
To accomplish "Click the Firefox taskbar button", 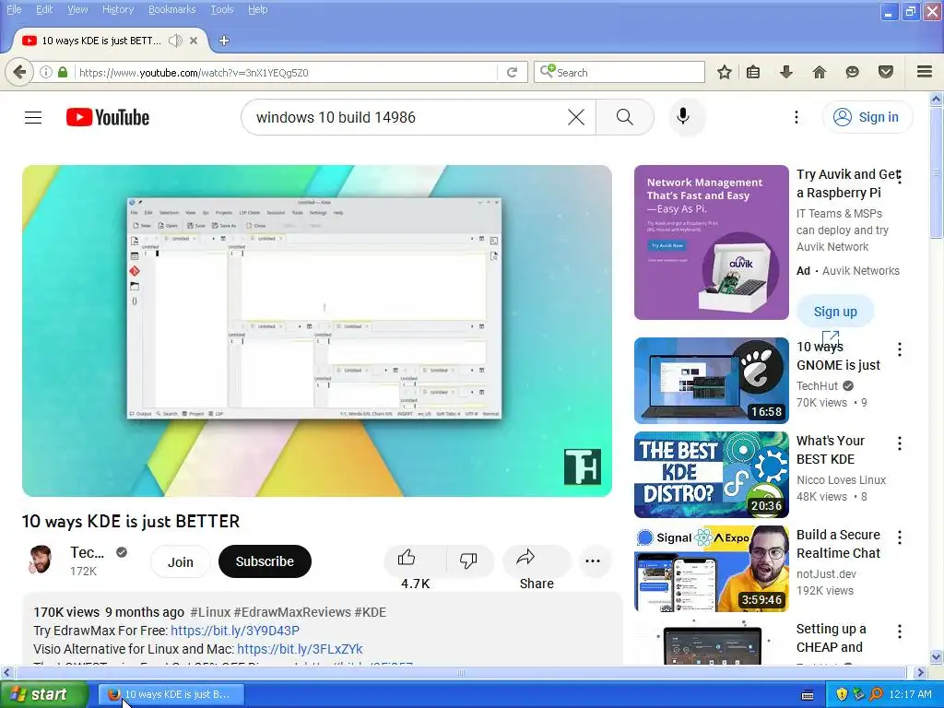I will coord(171,694).
